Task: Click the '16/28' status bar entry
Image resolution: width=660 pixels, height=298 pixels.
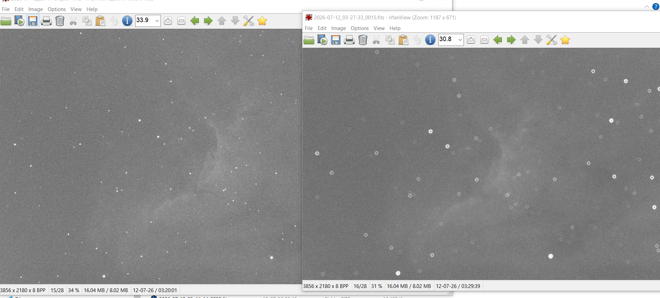Action: (x=360, y=286)
